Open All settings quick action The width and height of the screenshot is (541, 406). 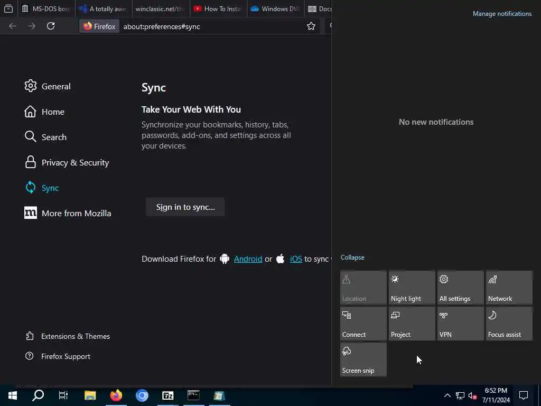461,287
